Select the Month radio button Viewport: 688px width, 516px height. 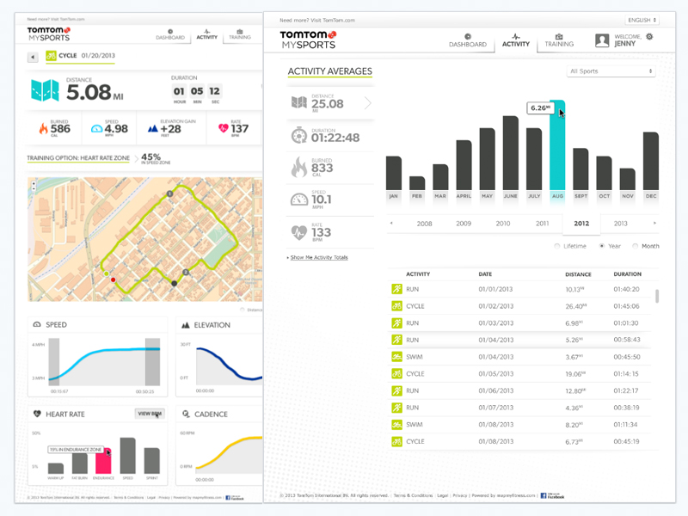point(635,246)
